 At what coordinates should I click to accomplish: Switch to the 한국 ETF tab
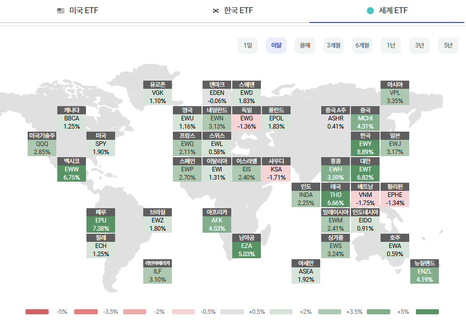click(232, 11)
